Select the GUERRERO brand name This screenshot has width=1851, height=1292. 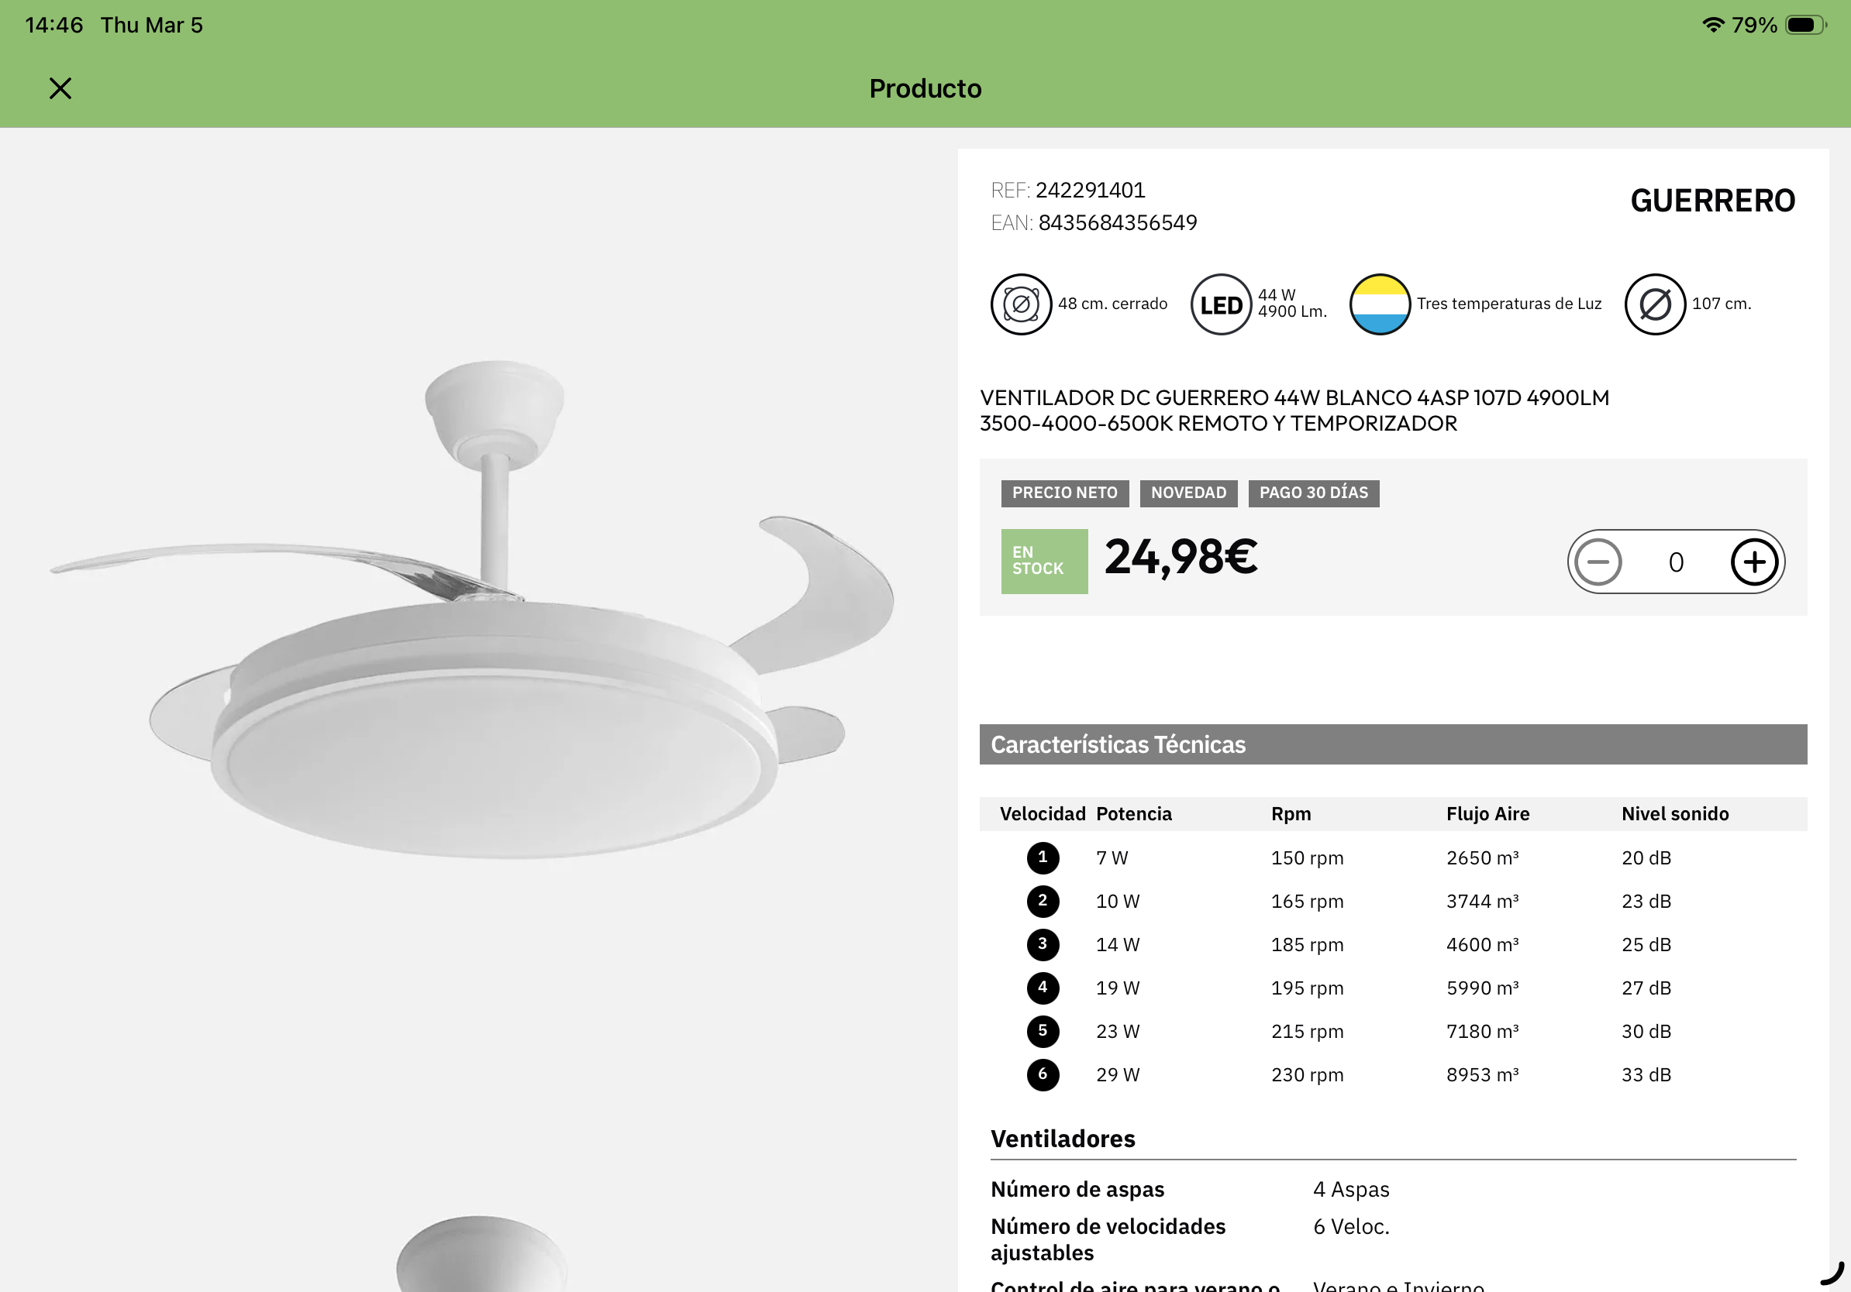tap(1711, 200)
